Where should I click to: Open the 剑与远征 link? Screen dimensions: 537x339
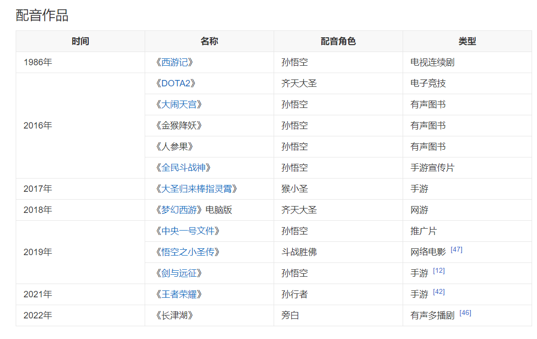(179, 273)
